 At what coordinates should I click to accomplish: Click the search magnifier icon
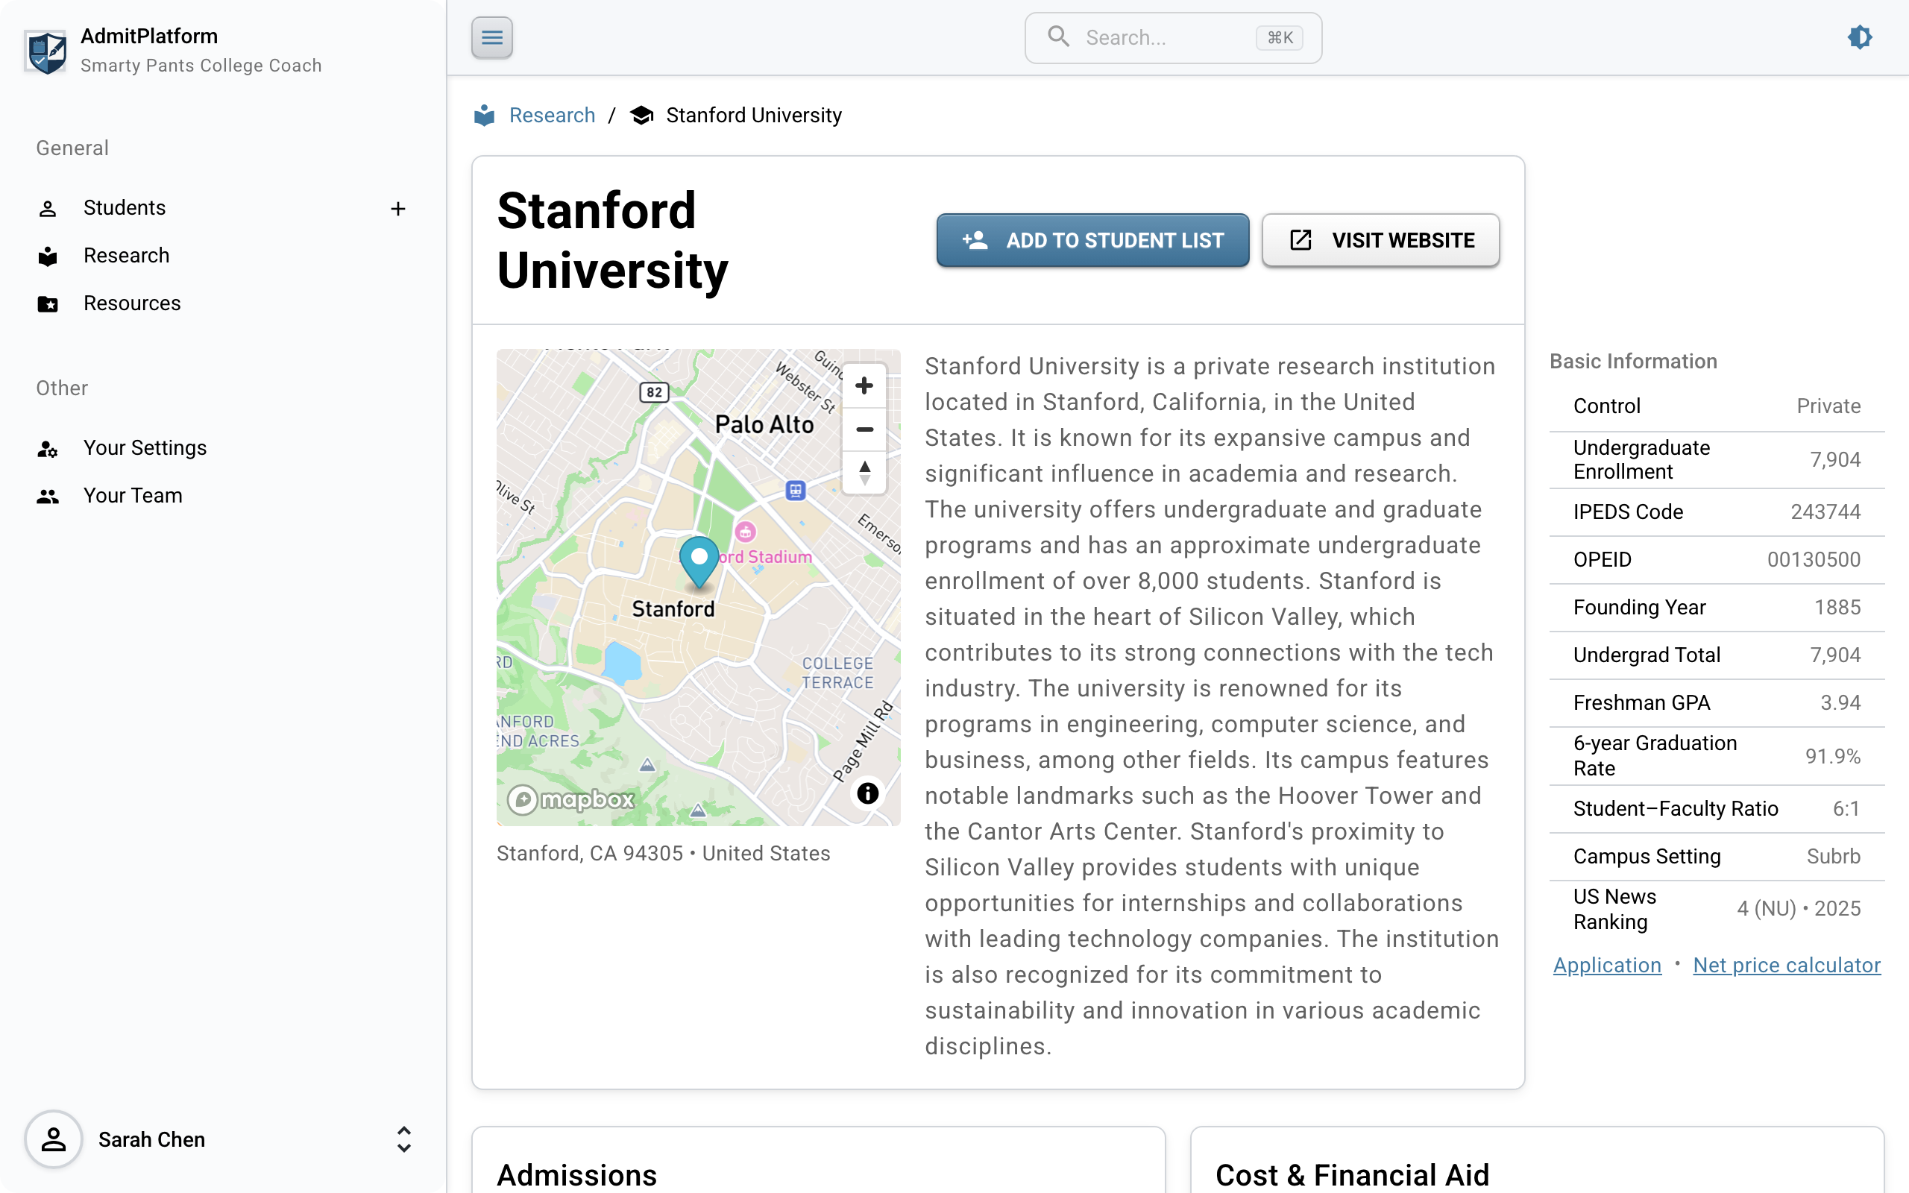[1060, 37]
